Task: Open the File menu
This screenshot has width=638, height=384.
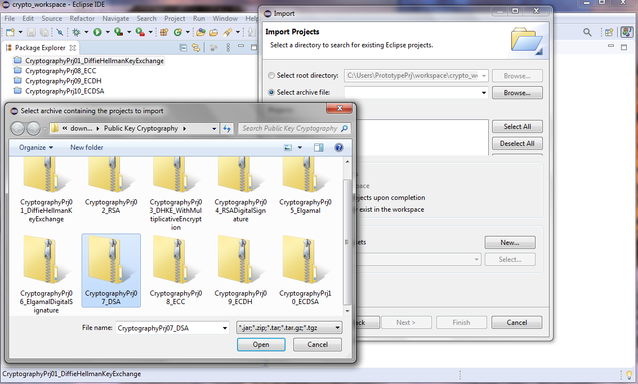Action: coord(10,19)
